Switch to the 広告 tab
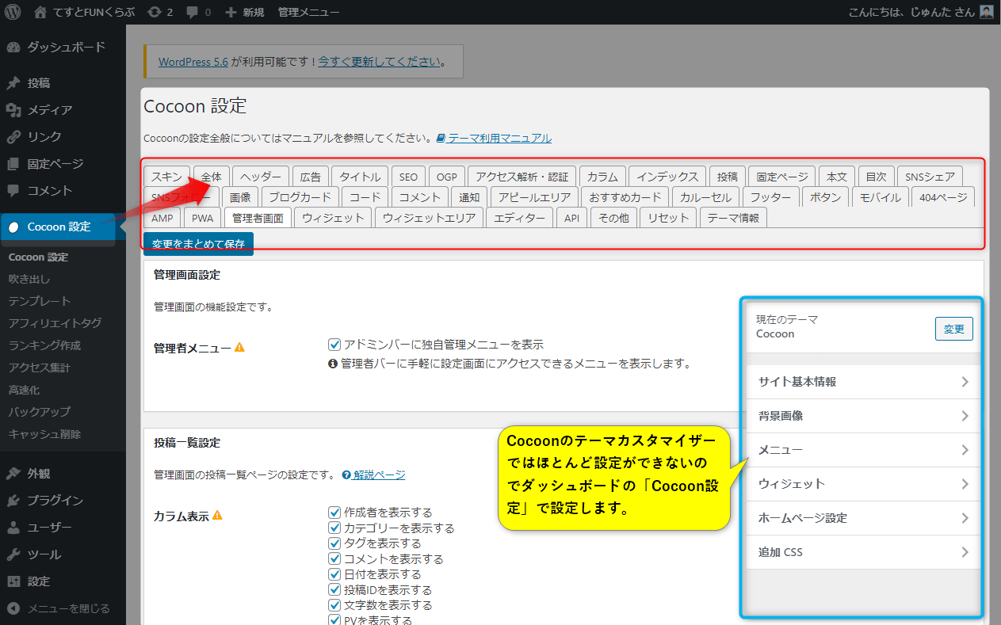Screen dimensions: 1001x625 point(310,177)
